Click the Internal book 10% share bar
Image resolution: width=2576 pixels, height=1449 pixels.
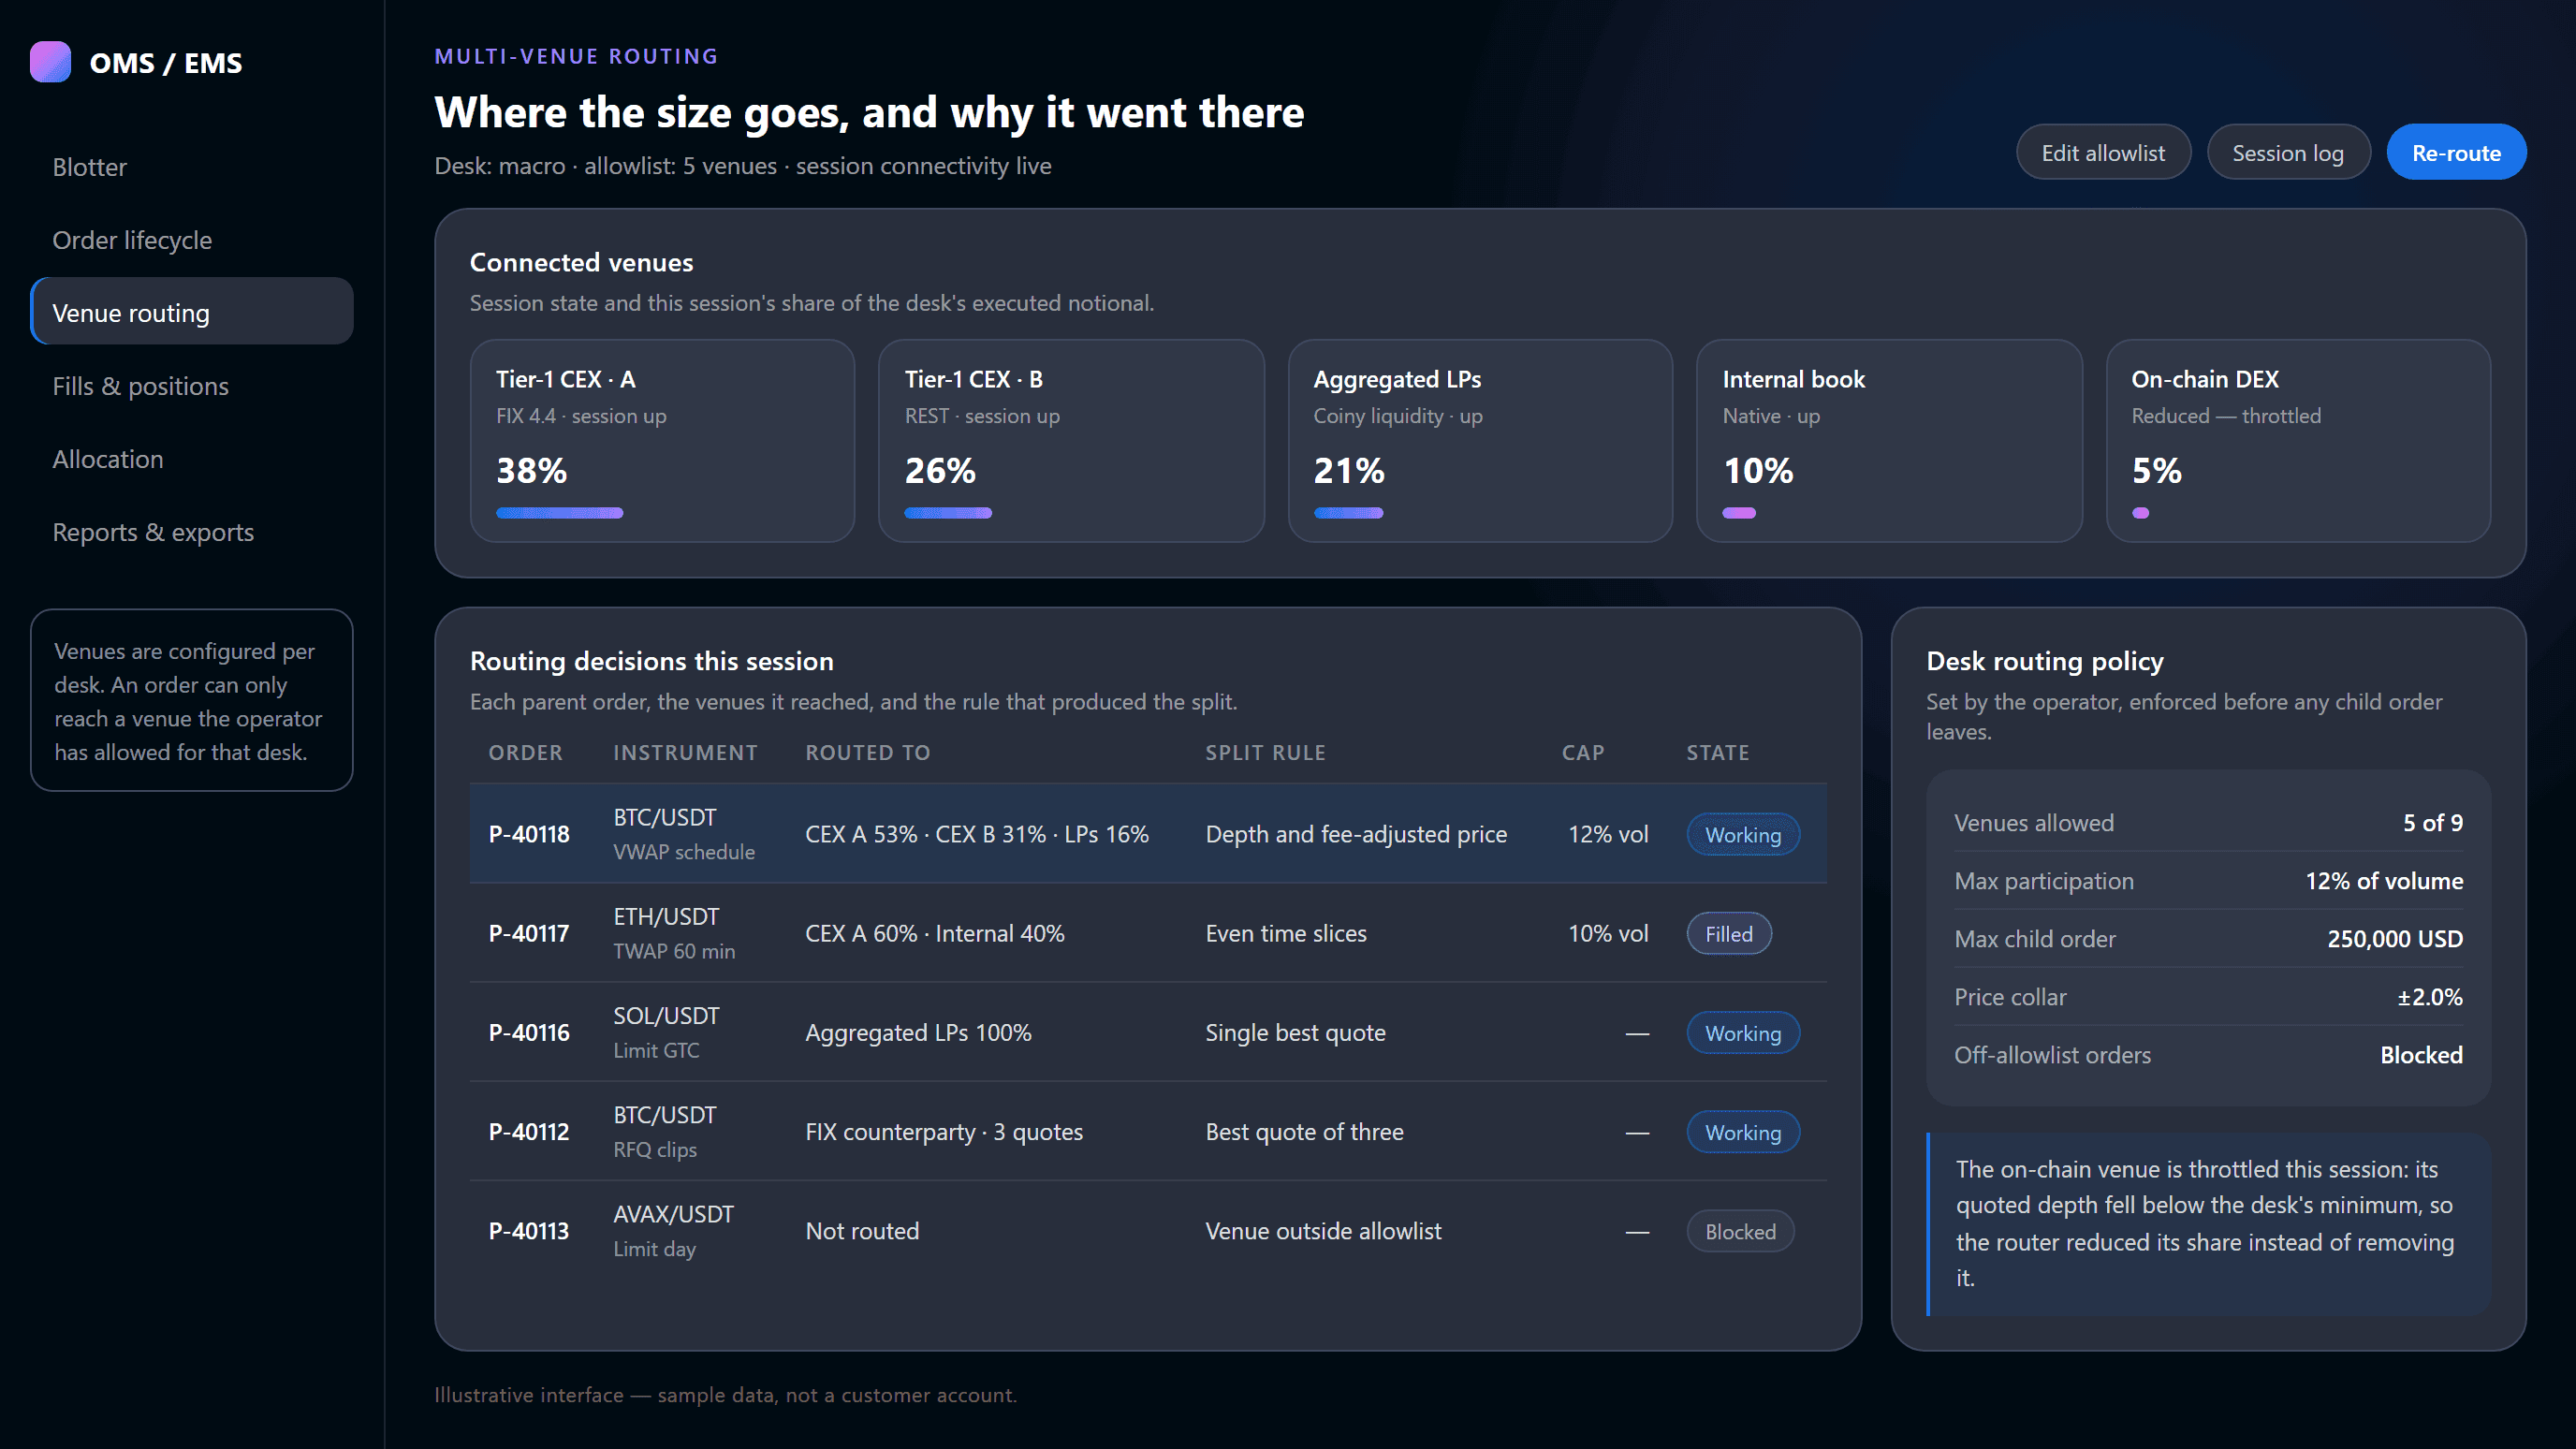tap(1739, 513)
